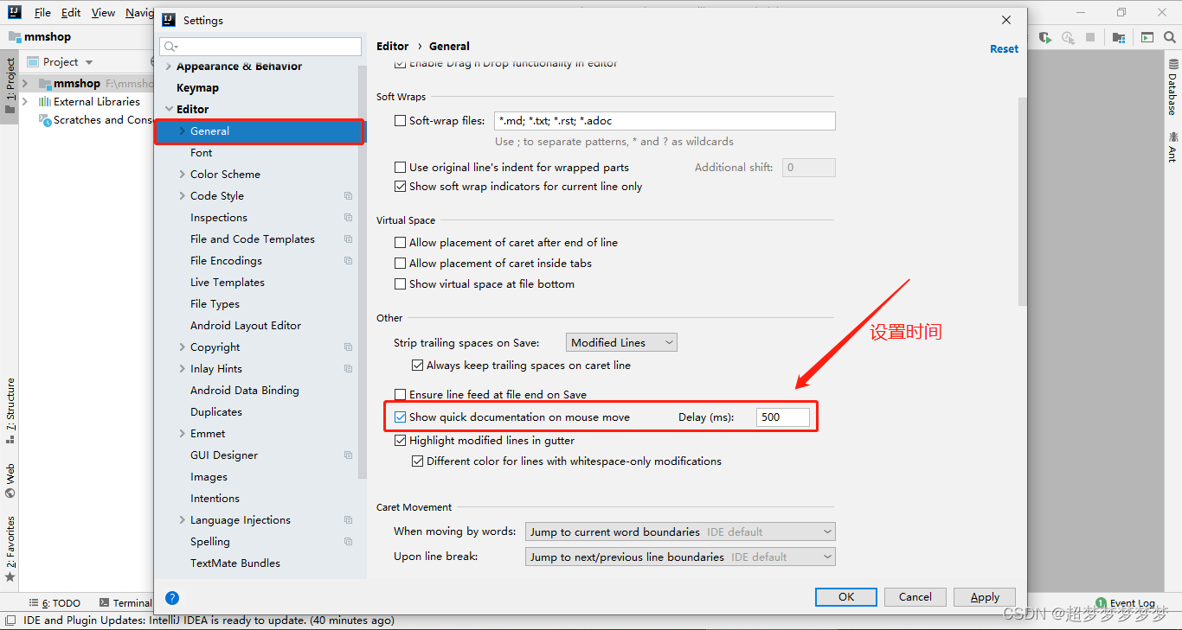Open the File menu
The width and height of the screenshot is (1182, 630).
pos(42,13)
